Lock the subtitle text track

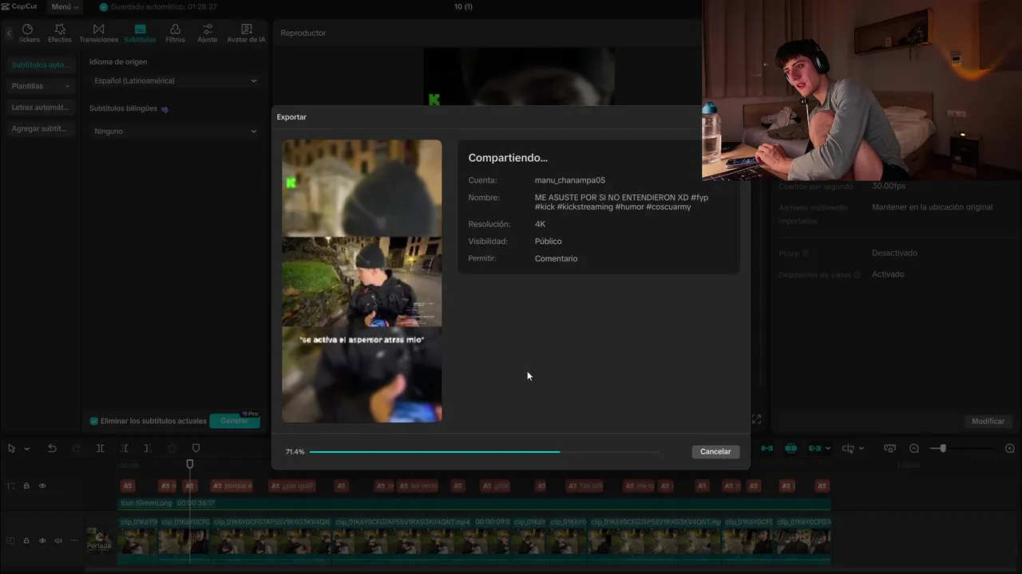(26, 486)
